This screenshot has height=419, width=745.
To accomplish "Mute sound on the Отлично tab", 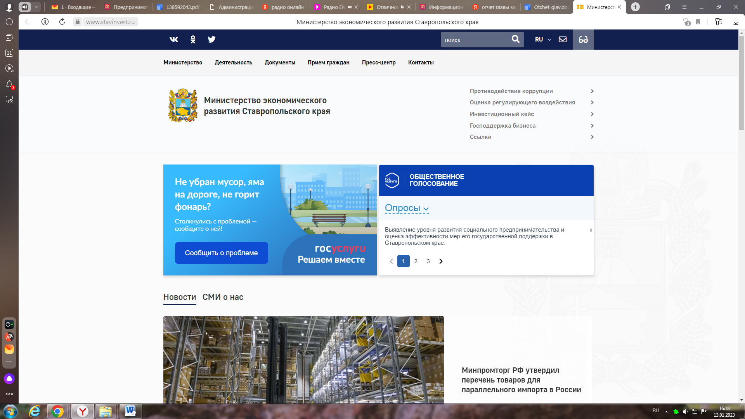I will pyautogui.click(x=402, y=7).
